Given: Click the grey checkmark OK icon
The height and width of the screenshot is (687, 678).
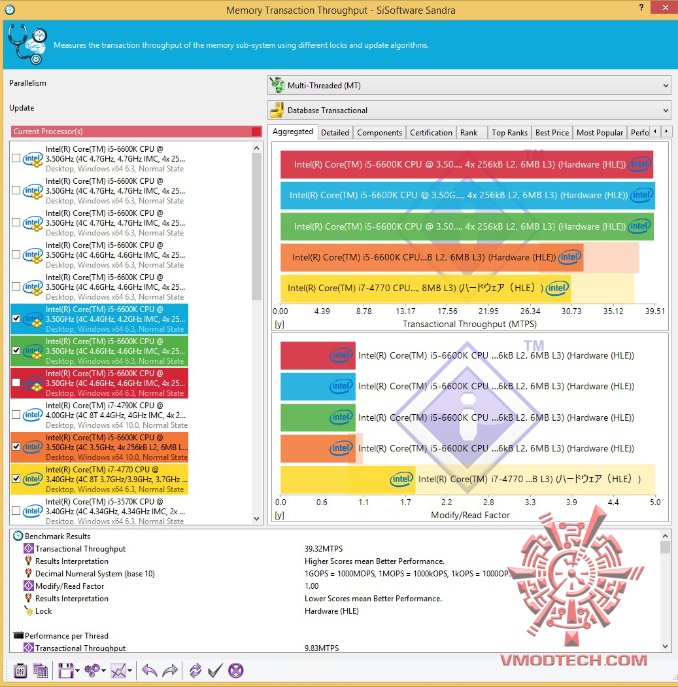Looking at the screenshot, I should [x=215, y=671].
